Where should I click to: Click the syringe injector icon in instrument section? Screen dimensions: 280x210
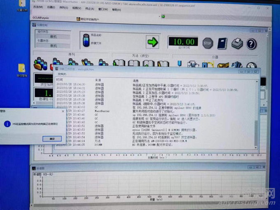(x=180, y=64)
